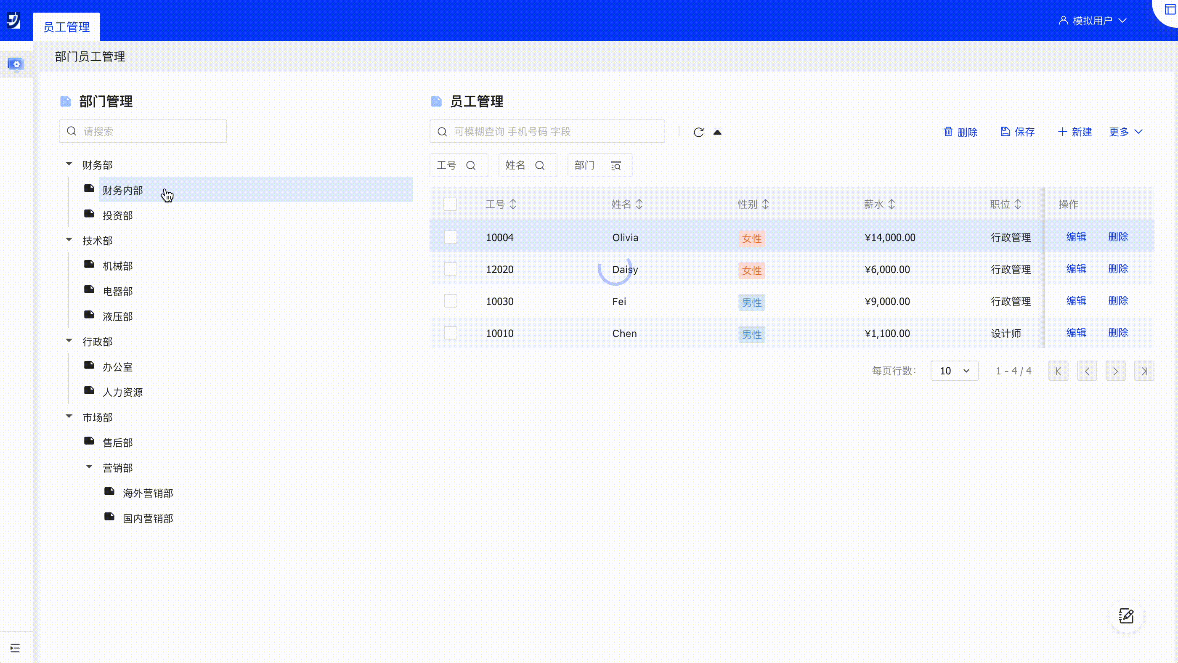Toggle the select-all header checkbox
1178x663 pixels.
(450, 204)
